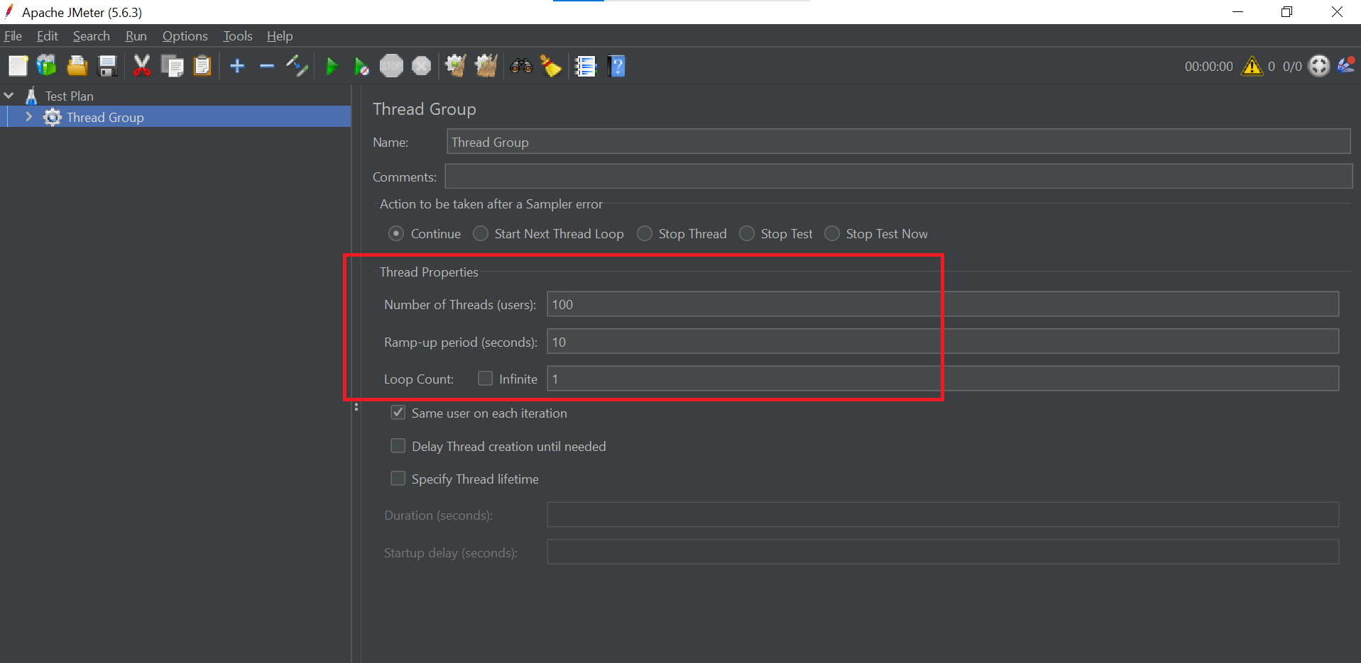Click the green Start test button

331,67
